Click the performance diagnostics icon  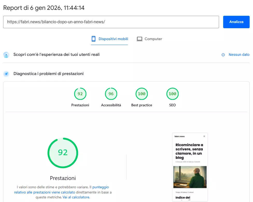coord(6,74)
